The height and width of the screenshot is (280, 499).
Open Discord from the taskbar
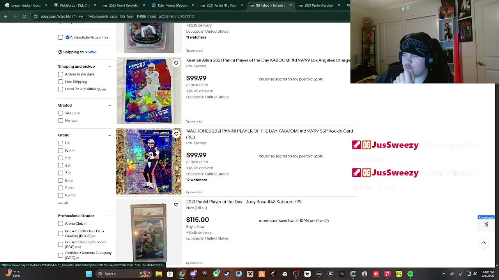193,274
